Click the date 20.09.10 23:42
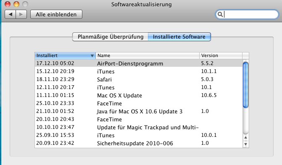Image resolution: width=282 pixels, height=165 pixels. pyautogui.click(x=55, y=143)
